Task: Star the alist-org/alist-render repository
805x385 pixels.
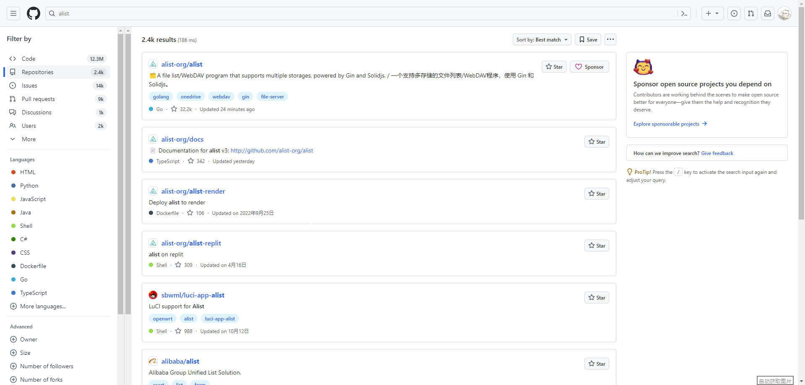Action: (x=597, y=194)
